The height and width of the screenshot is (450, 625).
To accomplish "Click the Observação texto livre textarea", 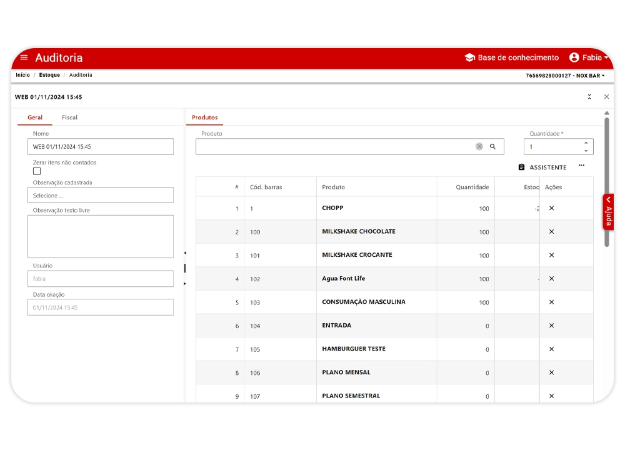I will (101, 236).
